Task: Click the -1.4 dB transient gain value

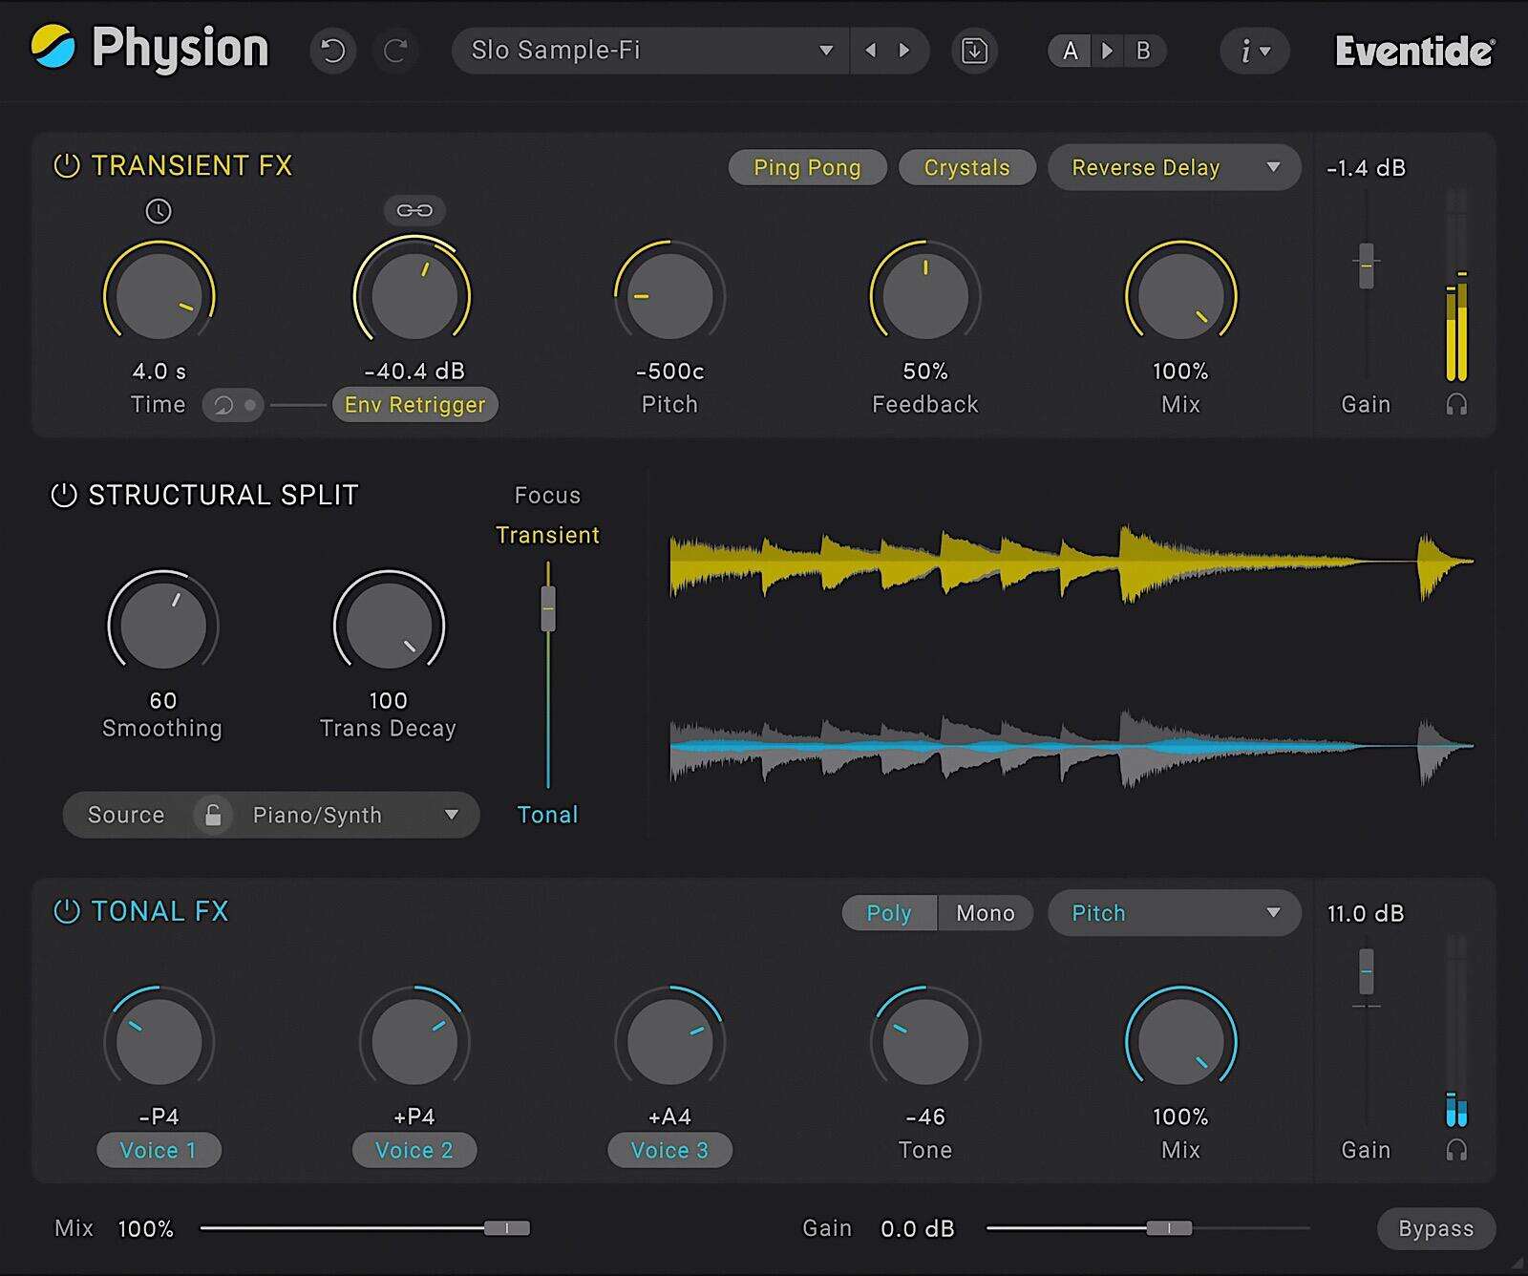Action: click(x=1367, y=168)
